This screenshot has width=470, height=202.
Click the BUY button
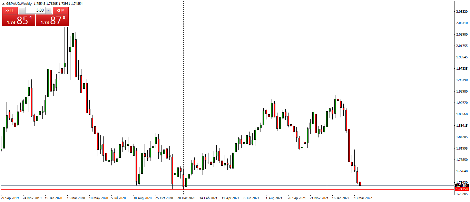click(x=60, y=10)
